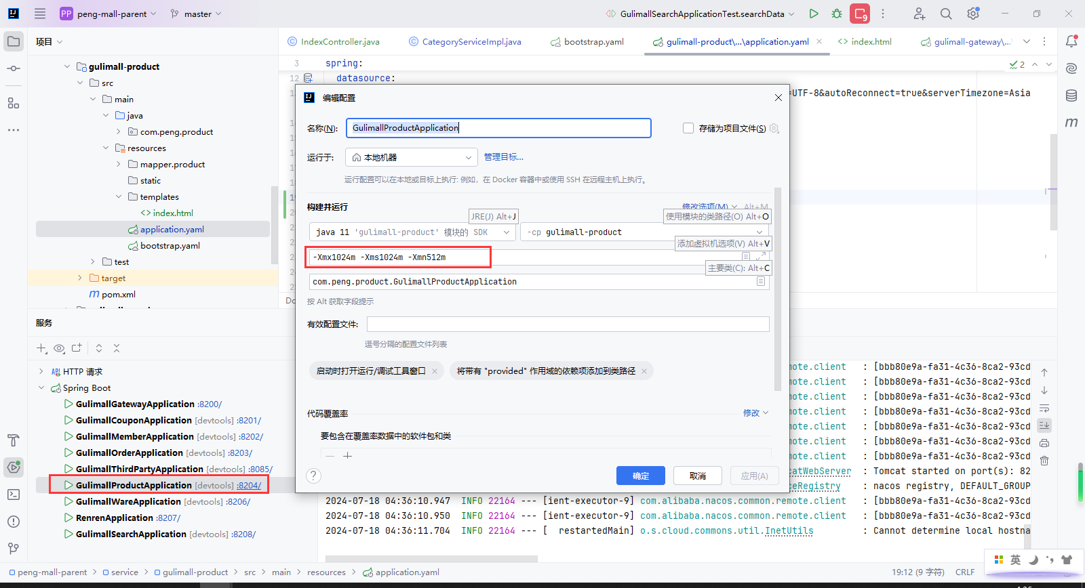The width and height of the screenshot is (1085, 588).
Task: Open the dialog help question-mark button
Action: pos(313,476)
